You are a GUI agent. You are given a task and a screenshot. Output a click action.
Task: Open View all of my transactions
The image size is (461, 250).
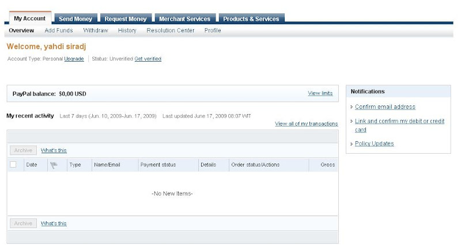coord(307,124)
